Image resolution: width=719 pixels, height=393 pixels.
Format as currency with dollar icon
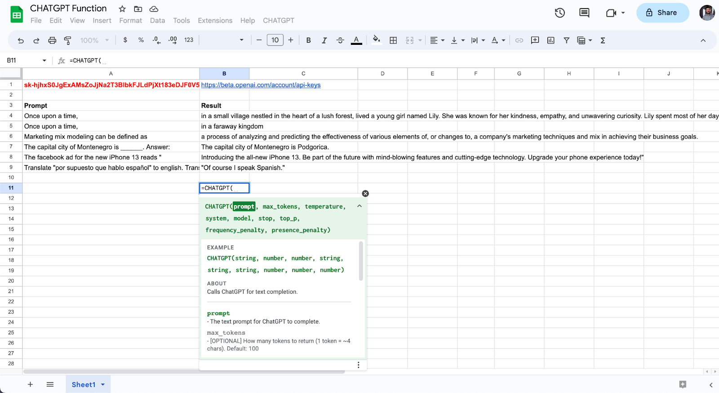pyautogui.click(x=125, y=40)
